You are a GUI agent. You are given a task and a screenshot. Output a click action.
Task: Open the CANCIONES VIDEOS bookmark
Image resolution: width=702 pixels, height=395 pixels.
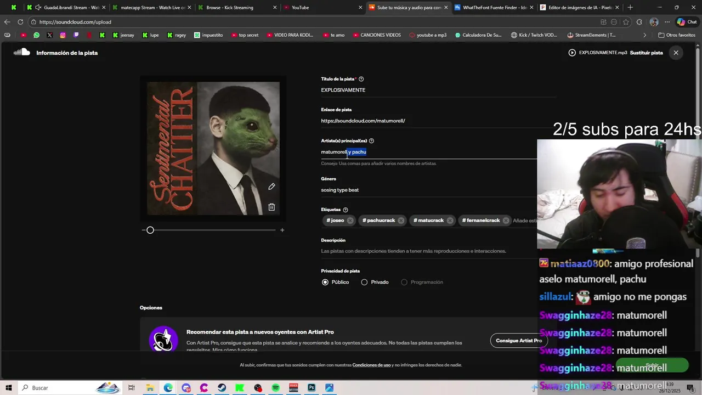pyautogui.click(x=376, y=35)
